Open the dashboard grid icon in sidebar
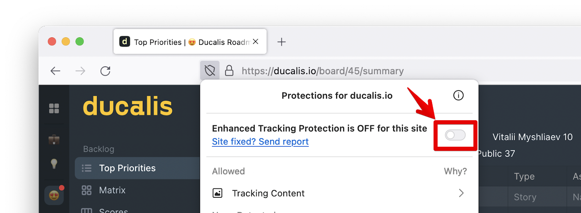The height and width of the screenshot is (213, 581). pos(54,108)
